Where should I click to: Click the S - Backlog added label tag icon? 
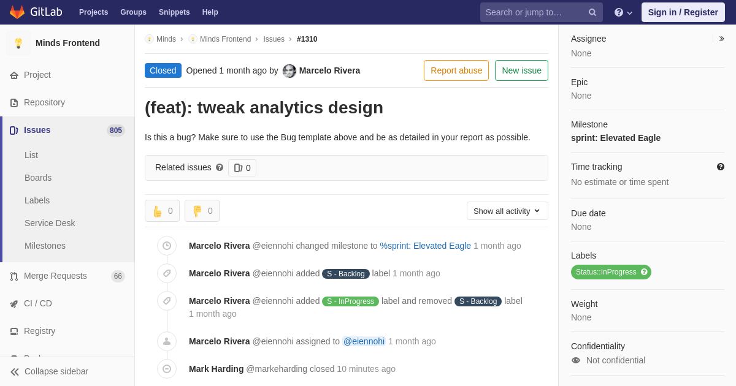[167, 273]
